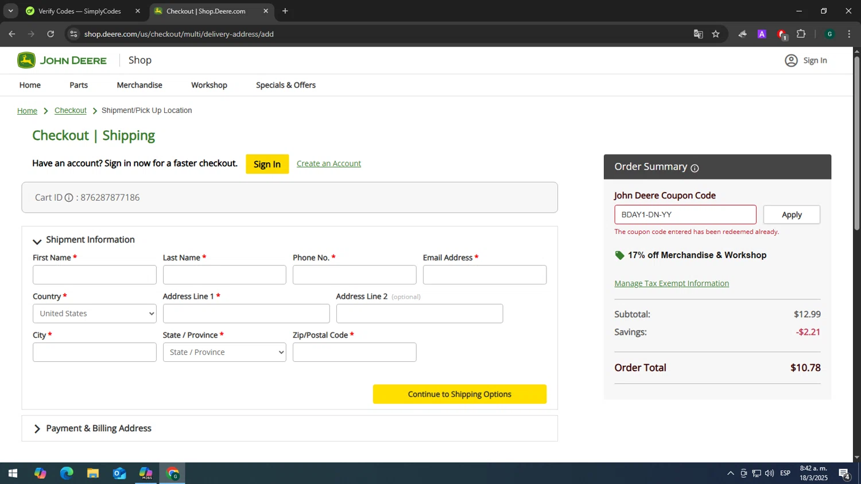
Task: Open Microsoft Edge from the taskbar
Action: 67,473
